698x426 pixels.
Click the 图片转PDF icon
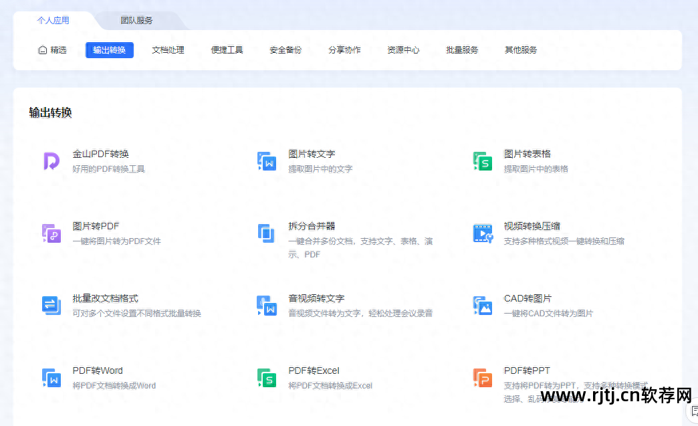tap(51, 233)
